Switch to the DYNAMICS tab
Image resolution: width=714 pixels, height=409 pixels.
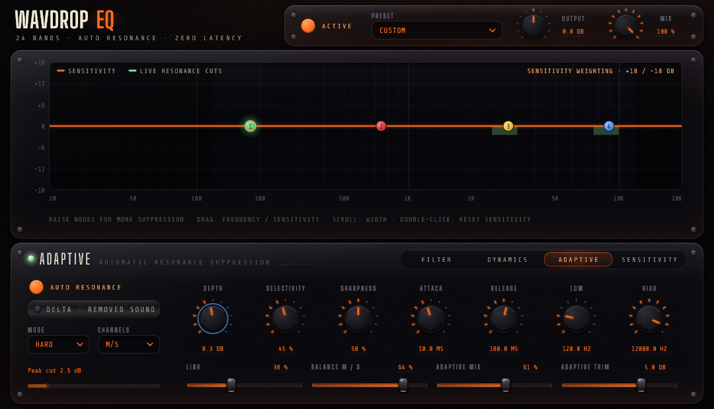[507, 259]
